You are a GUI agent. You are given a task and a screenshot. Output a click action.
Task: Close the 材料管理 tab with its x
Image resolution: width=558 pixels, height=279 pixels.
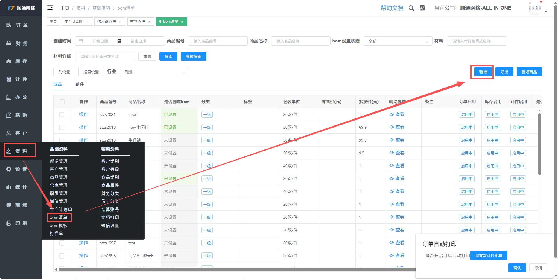[149, 22]
